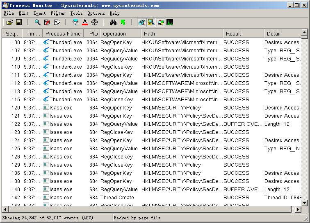Sort by the Operation column header

point(121,33)
